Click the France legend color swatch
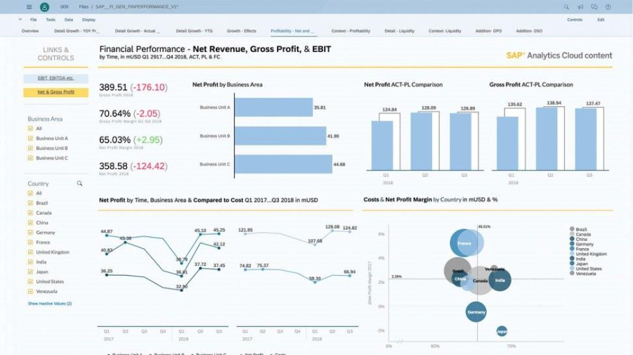The width and height of the screenshot is (633, 355). [571, 249]
